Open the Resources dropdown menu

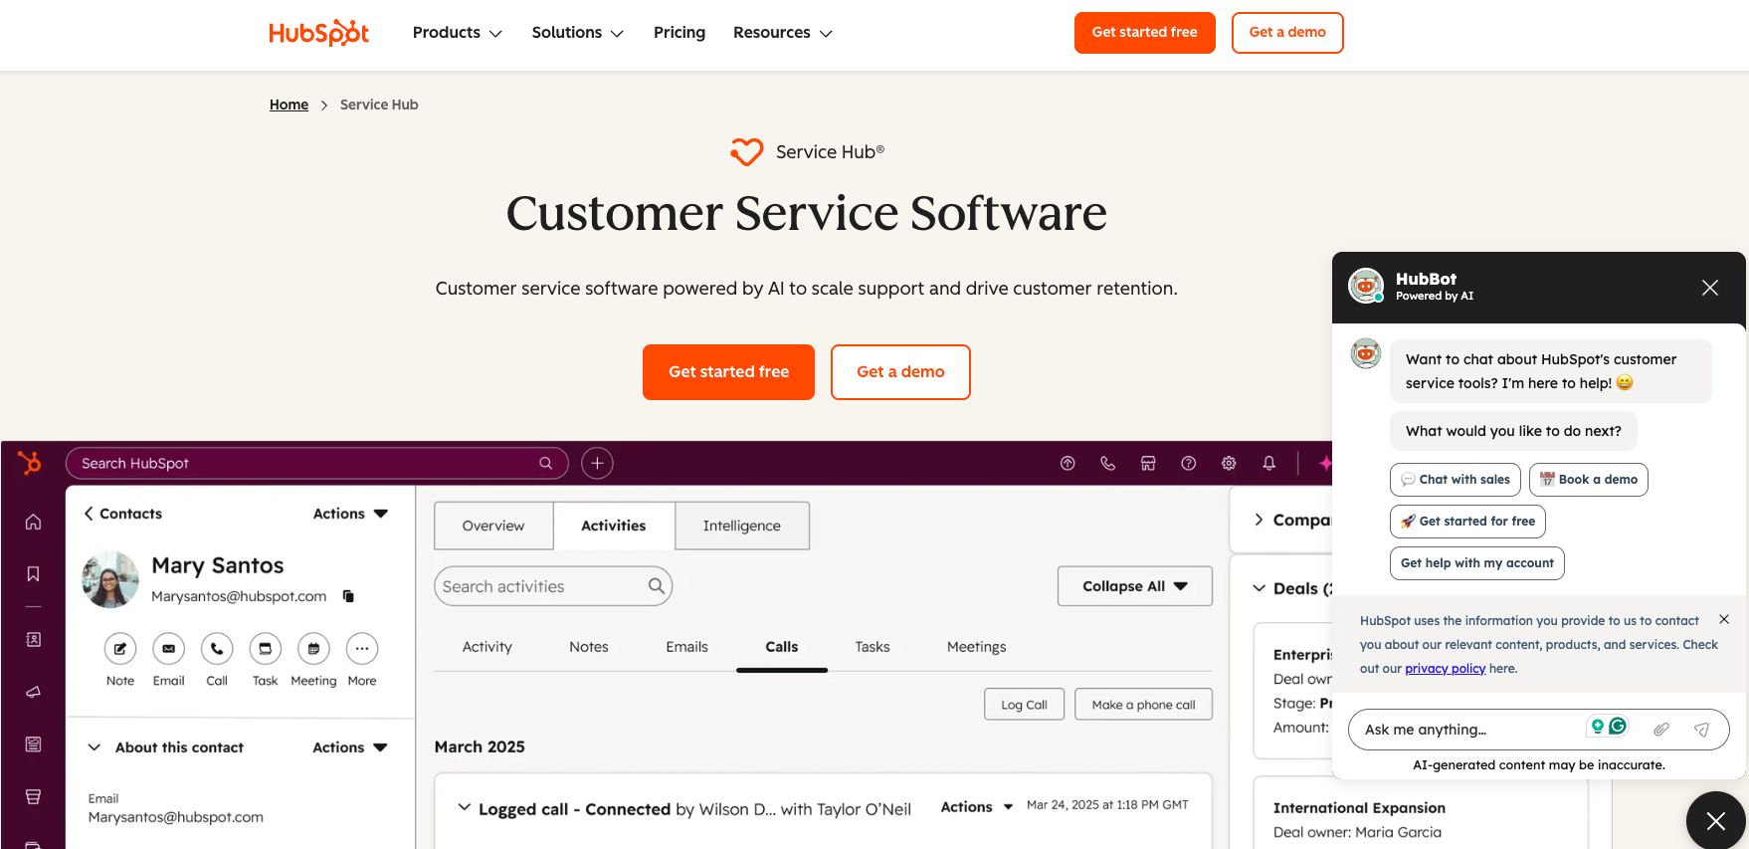point(783,33)
